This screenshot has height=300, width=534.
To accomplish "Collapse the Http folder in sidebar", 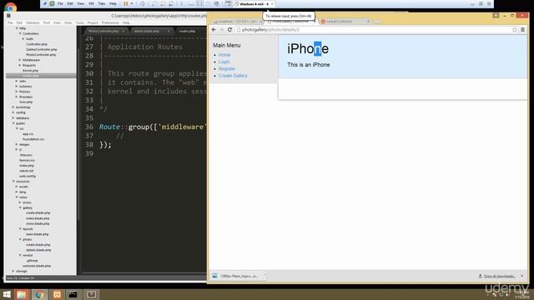I will pos(17,28).
